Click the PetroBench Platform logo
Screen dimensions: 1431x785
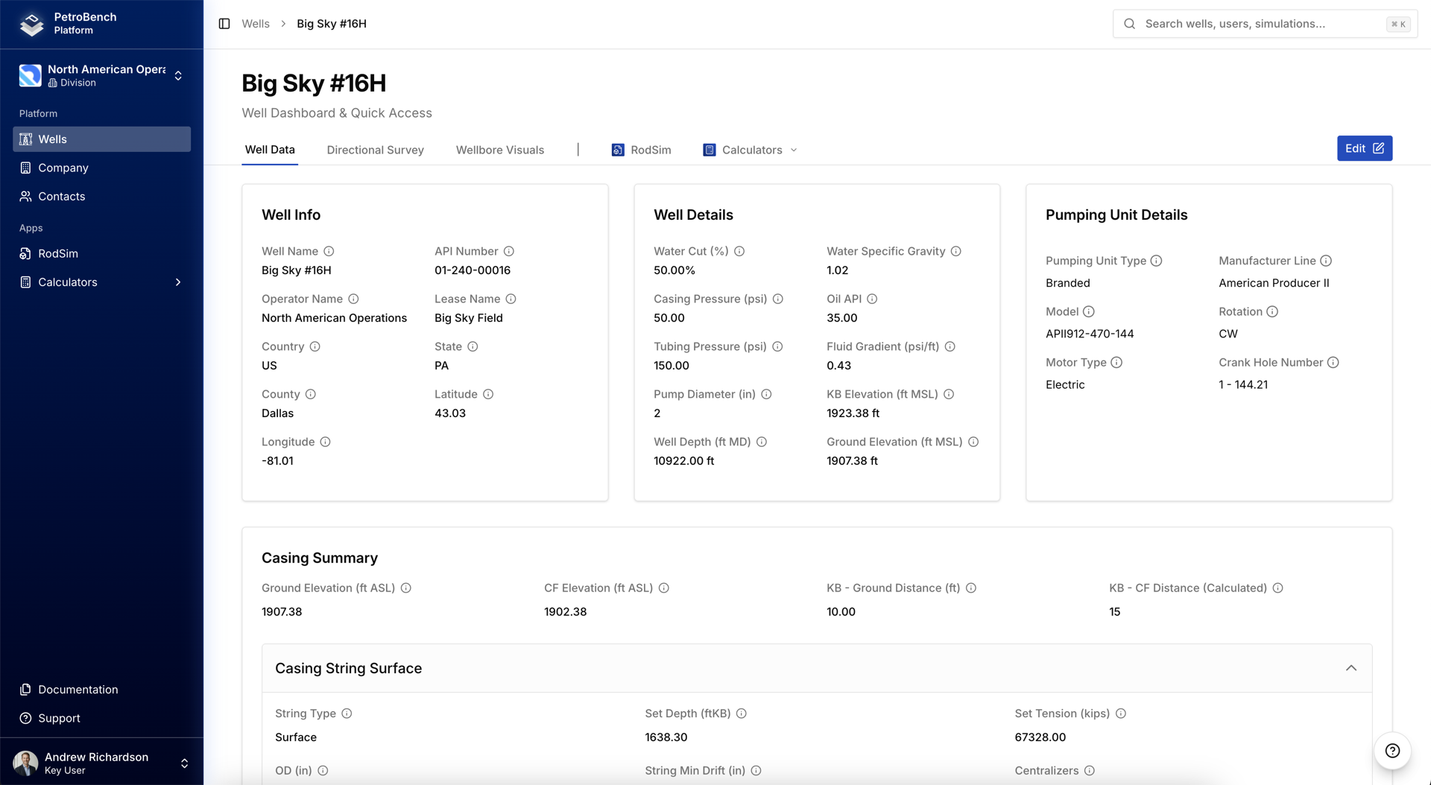(x=32, y=24)
